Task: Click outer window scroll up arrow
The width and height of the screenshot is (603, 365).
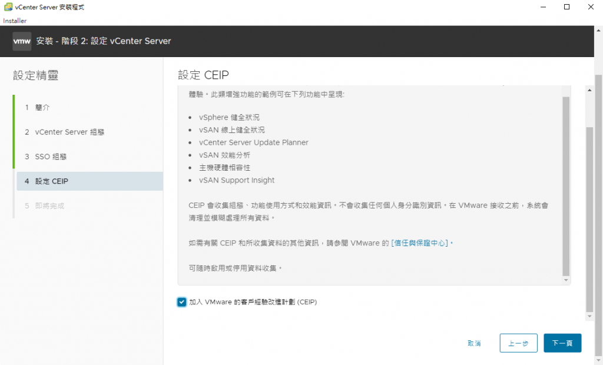Action: (x=599, y=30)
